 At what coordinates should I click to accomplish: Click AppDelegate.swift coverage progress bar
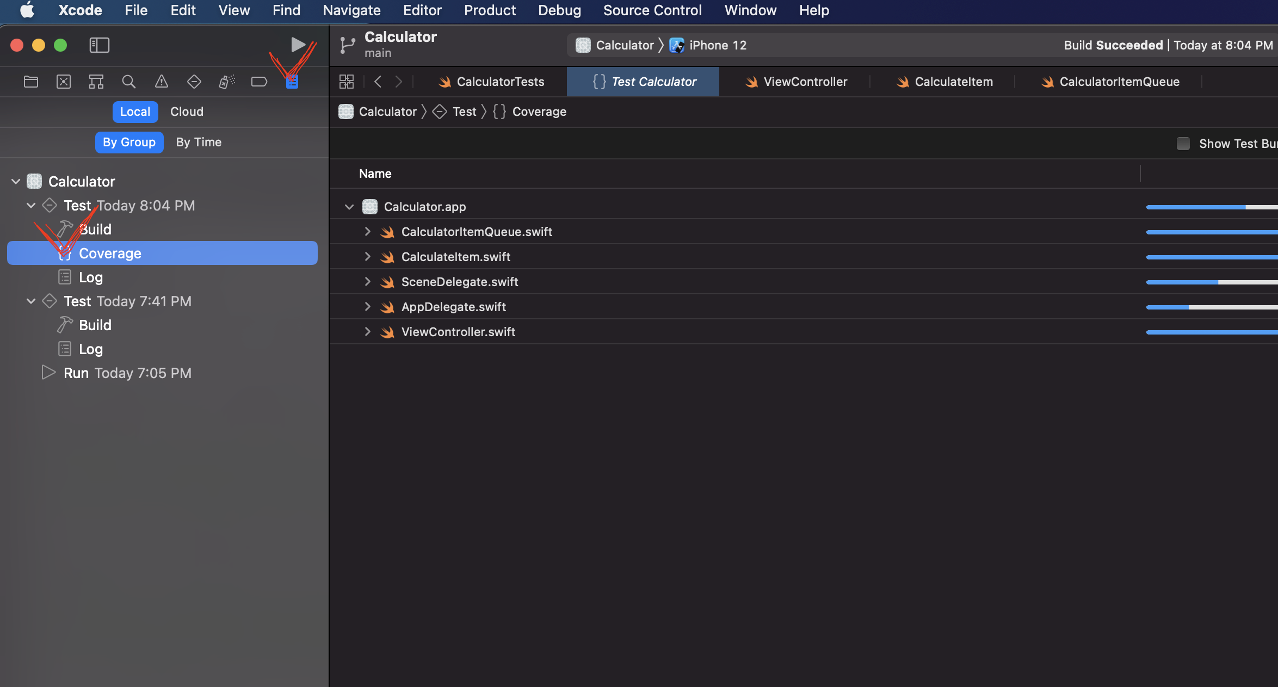(x=1212, y=307)
